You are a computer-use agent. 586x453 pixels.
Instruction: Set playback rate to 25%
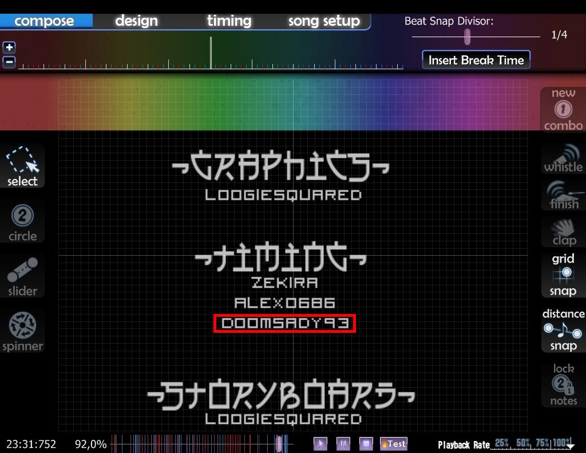(x=501, y=443)
